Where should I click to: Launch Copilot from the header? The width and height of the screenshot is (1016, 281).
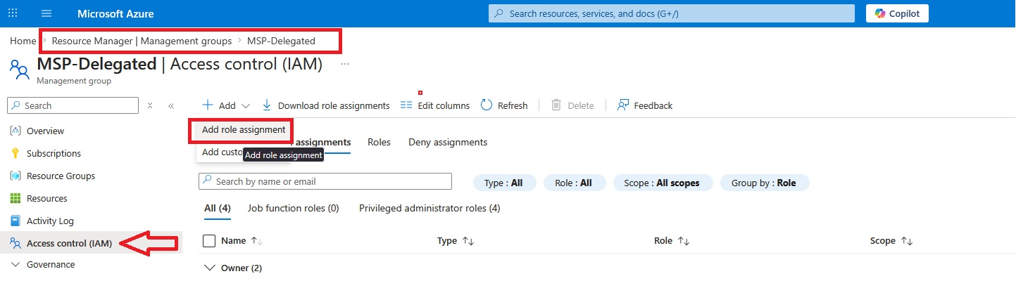pos(896,13)
